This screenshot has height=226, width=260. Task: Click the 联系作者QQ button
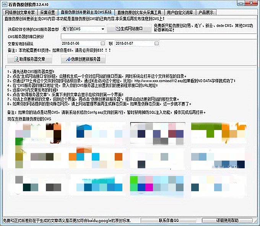(169, 220)
